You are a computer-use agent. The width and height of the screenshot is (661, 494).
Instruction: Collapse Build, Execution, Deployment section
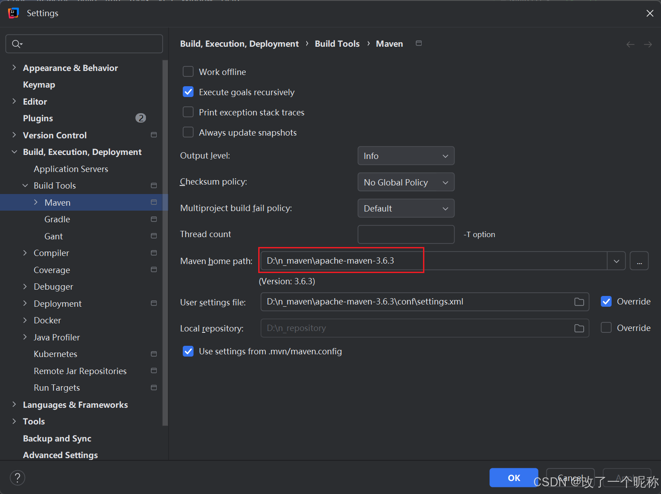click(x=14, y=152)
